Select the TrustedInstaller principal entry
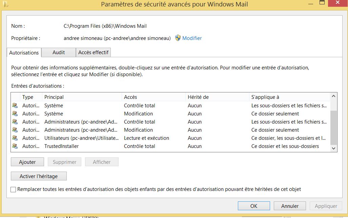This screenshot has width=348, height=218. pos(61,146)
